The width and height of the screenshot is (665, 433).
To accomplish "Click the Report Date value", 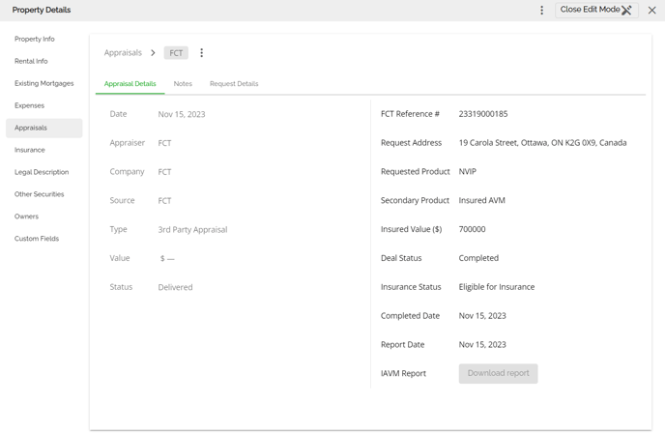I will pos(482,344).
